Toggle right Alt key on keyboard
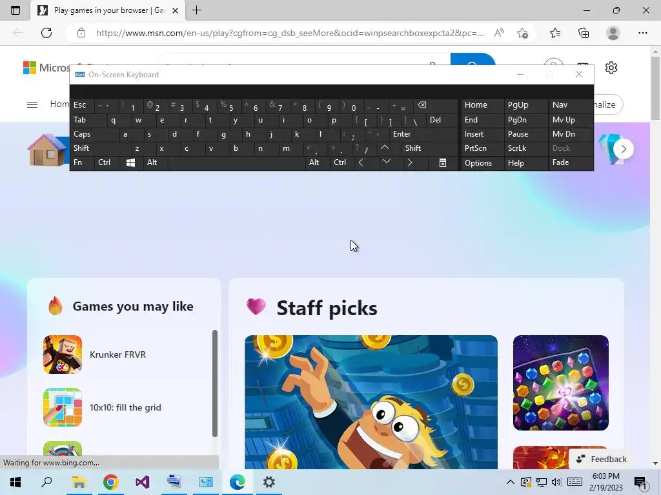 (318, 162)
